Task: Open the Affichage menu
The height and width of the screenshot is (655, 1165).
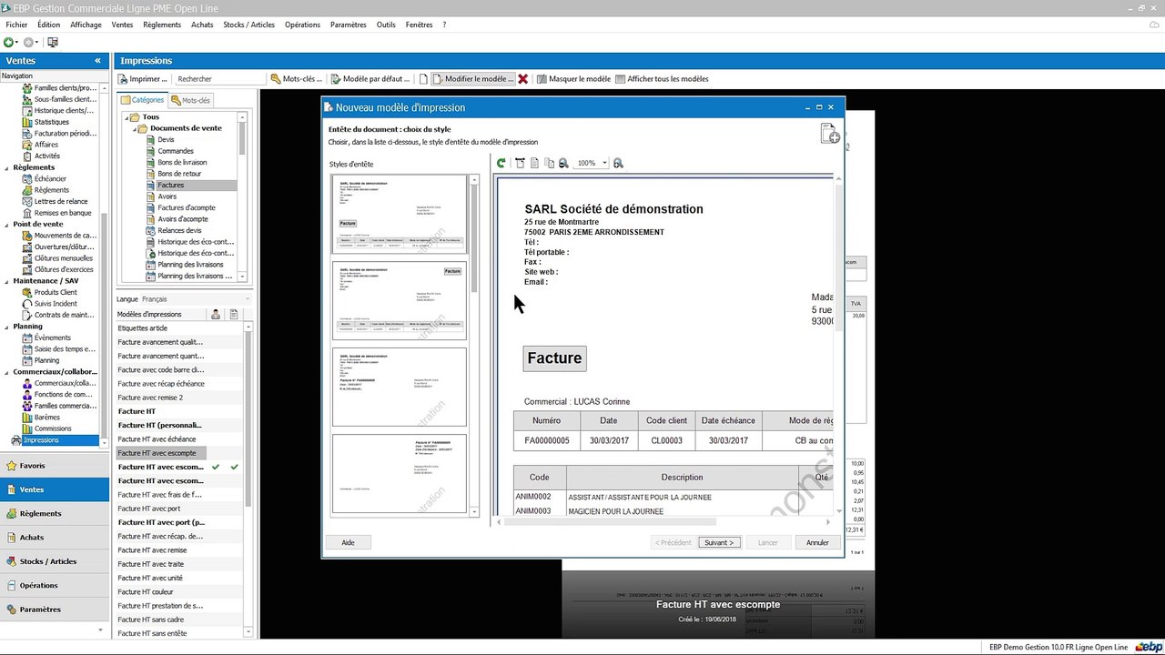Action: tap(86, 25)
